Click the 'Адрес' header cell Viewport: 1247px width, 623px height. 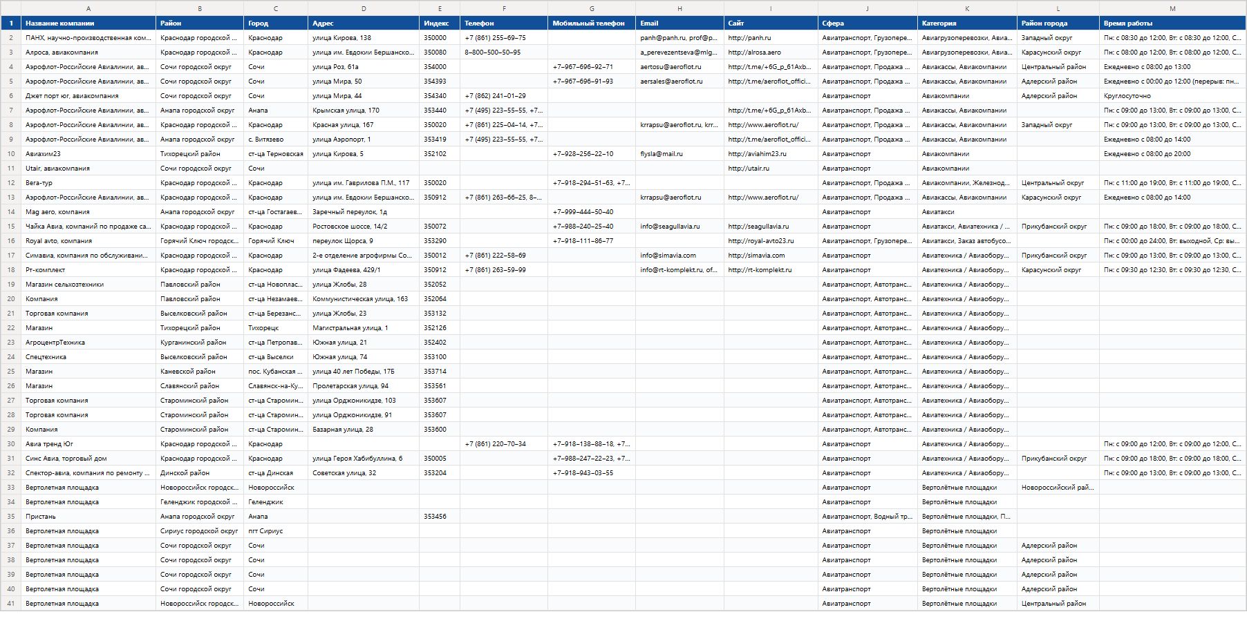coord(364,23)
